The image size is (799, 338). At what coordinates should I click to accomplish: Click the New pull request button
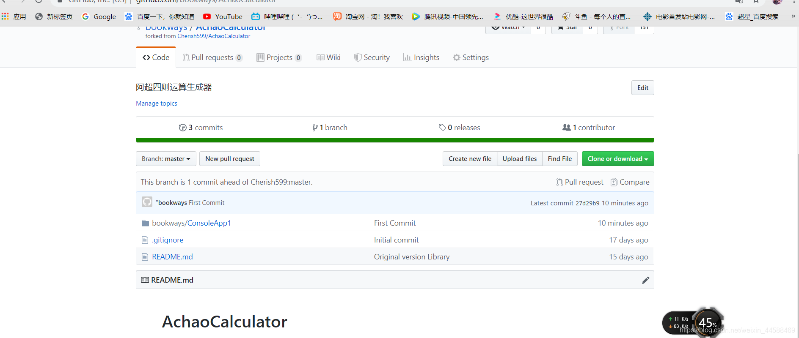[230, 159]
